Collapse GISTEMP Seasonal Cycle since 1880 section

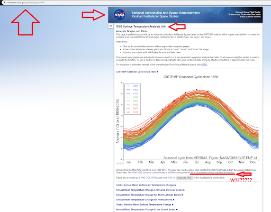tap(137, 72)
